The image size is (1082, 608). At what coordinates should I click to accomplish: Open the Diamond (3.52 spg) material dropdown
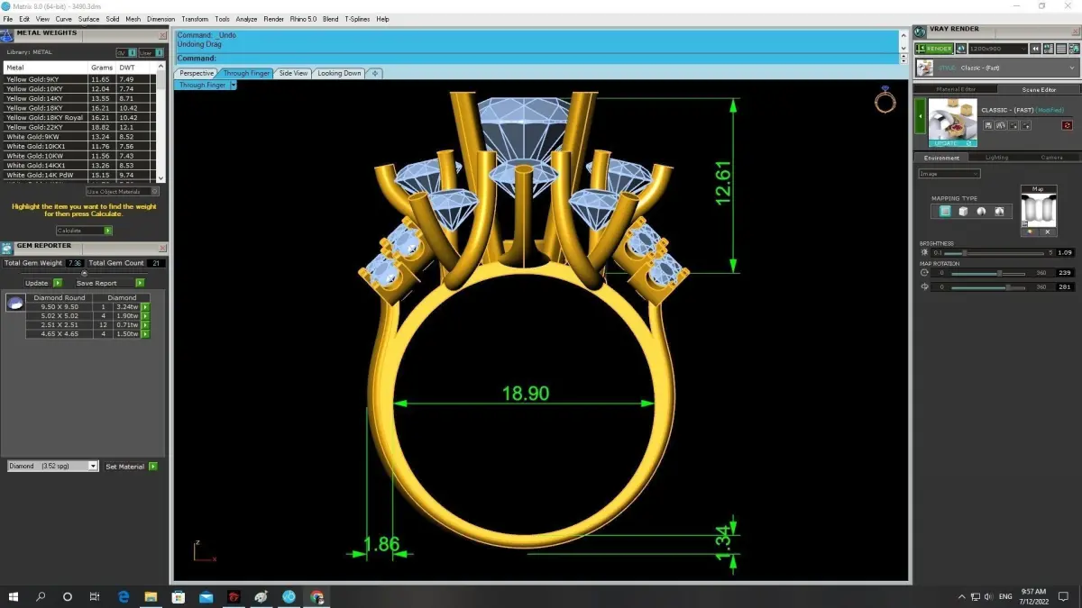(x=52, y=467)
